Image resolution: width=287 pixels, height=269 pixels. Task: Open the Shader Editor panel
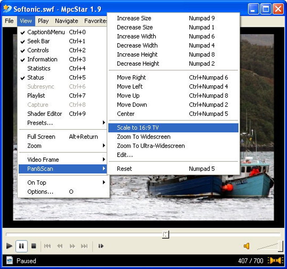pos(62,114)
